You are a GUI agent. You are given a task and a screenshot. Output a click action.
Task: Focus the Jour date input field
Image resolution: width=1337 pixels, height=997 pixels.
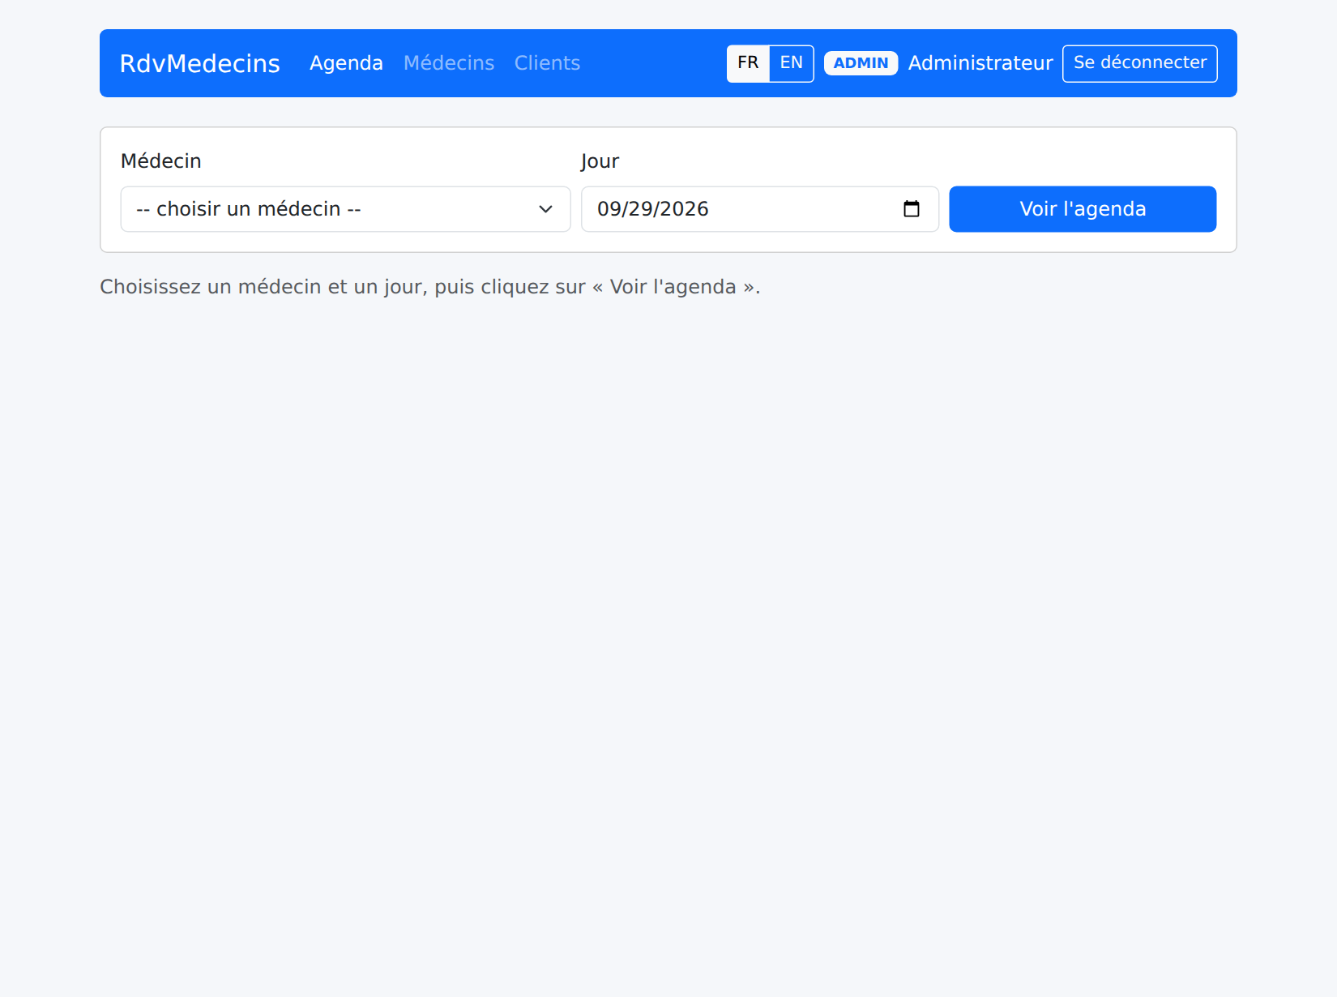click(760, 209)
